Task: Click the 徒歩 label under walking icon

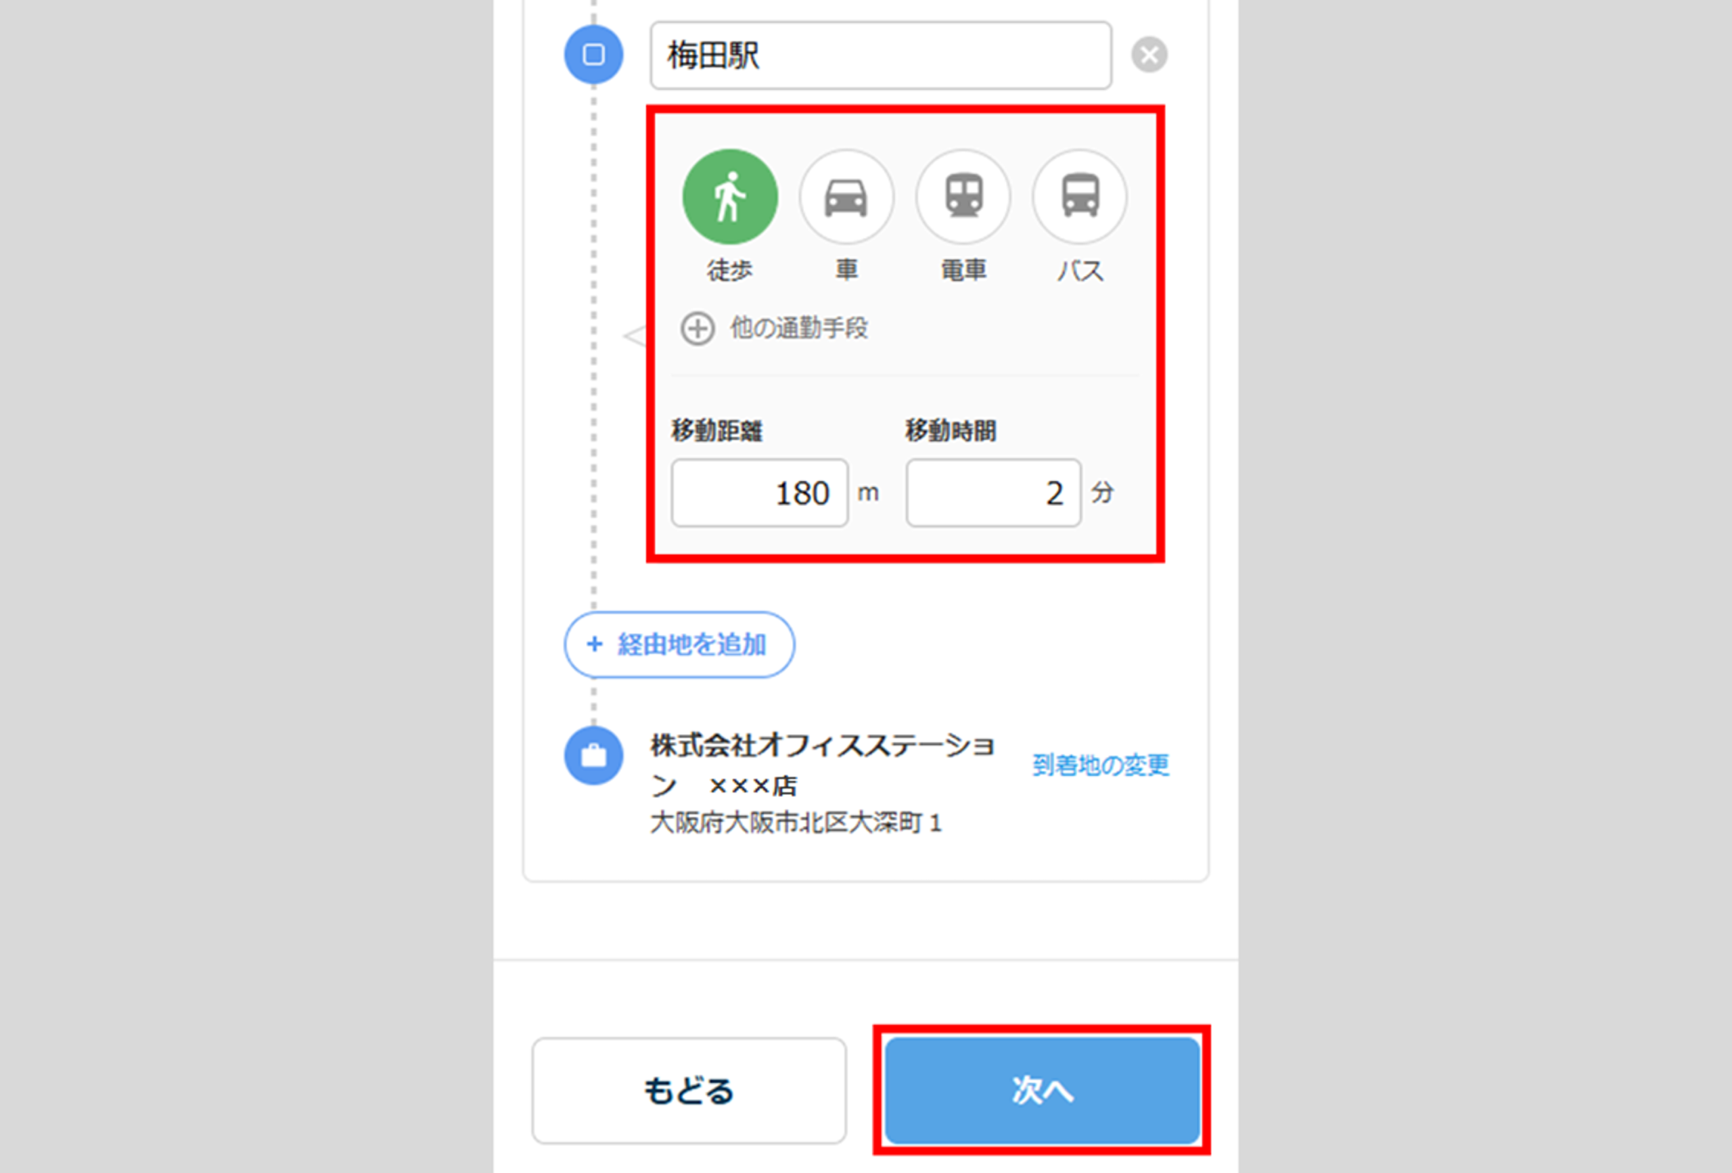Action: pos(729,270)
